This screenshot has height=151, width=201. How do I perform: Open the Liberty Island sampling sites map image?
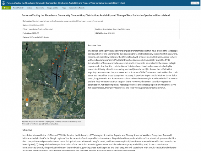coord(53,80)
